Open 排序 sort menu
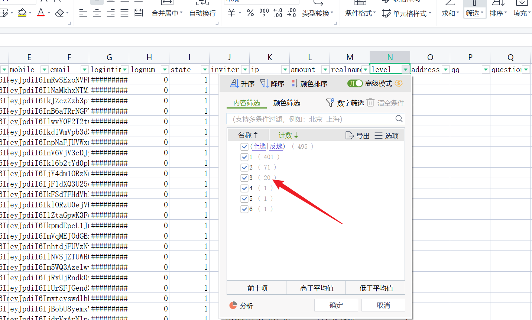Viewport: 532px width, 320px height. coord(498,13)
